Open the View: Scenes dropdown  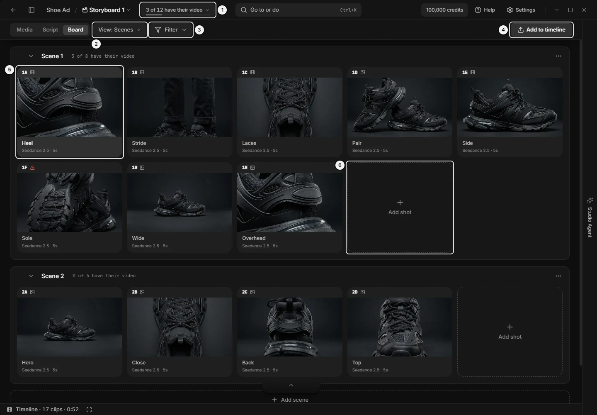click(120, 30)
